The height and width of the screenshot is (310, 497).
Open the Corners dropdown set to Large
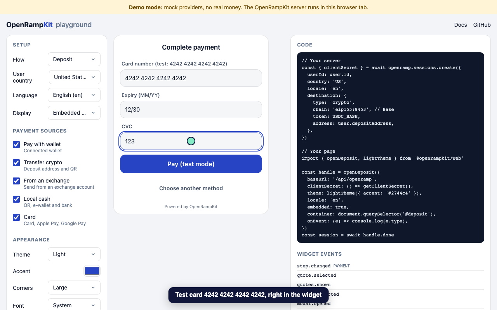(x=74, y=288)
